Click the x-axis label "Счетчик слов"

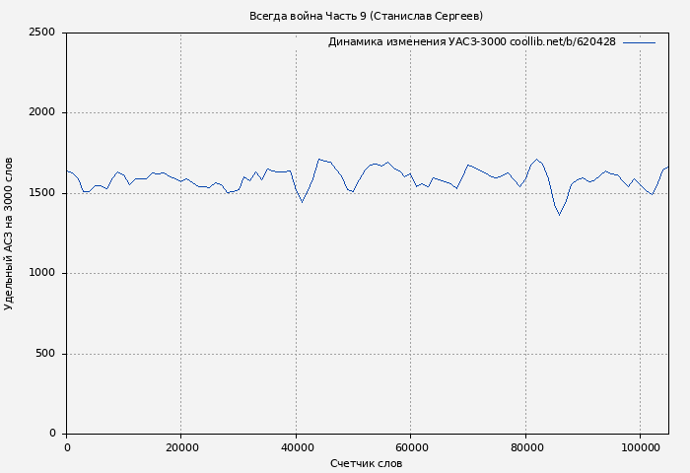pos(366,463)
